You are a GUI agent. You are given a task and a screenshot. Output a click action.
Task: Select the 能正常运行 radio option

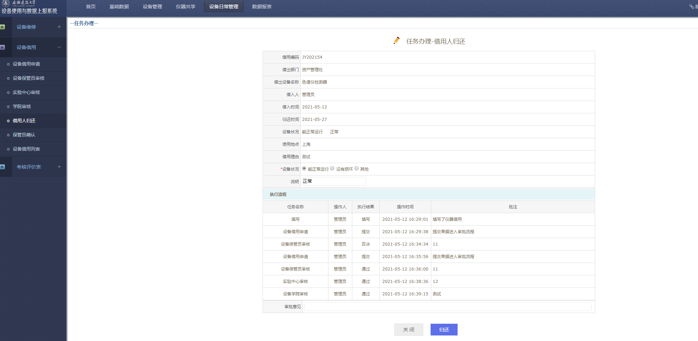pos(304,169)
